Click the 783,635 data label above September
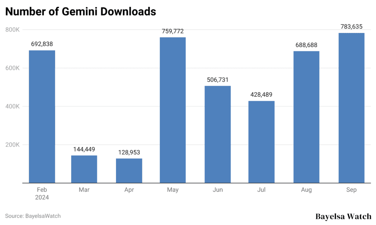 tap(351, 26)
